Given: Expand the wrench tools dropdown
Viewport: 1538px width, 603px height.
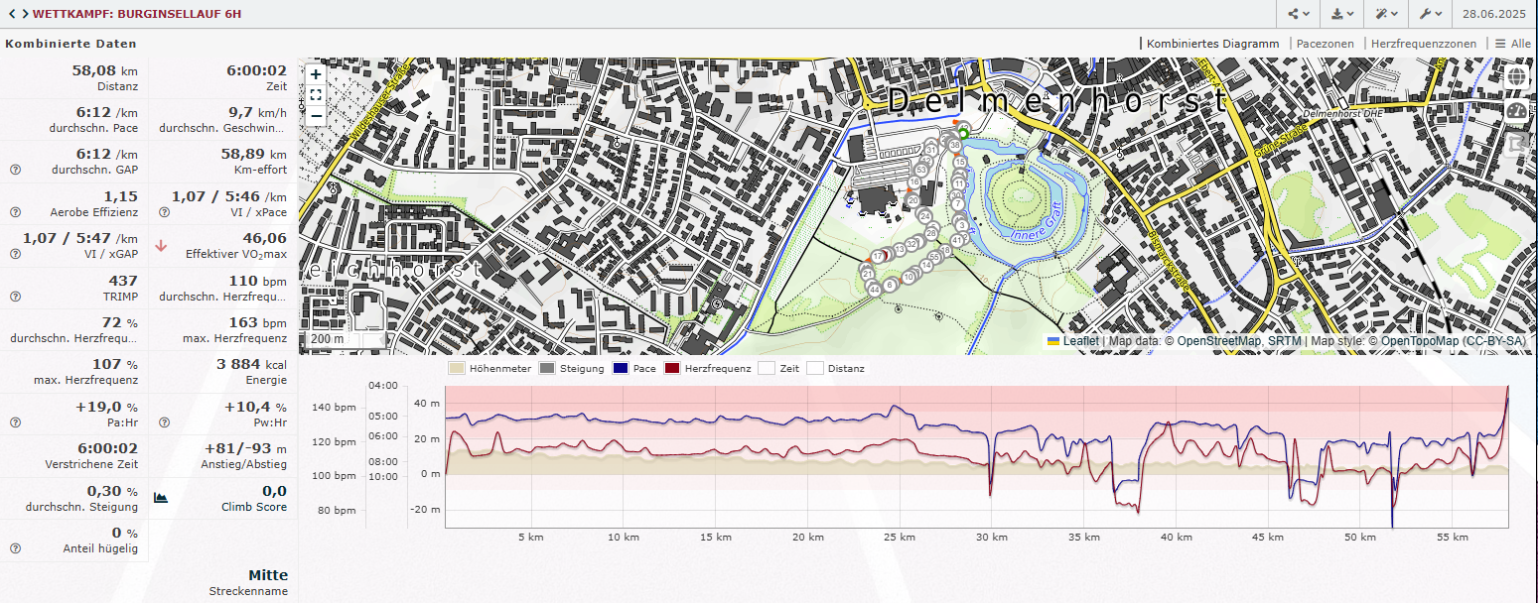Looking at the screenshot, I should click(1431, 14).
